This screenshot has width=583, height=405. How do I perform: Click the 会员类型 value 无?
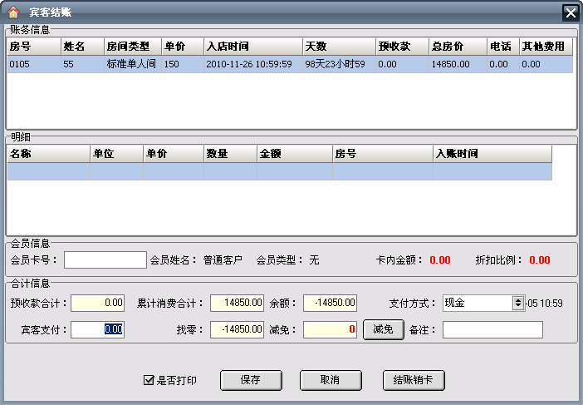coord(314,259)
